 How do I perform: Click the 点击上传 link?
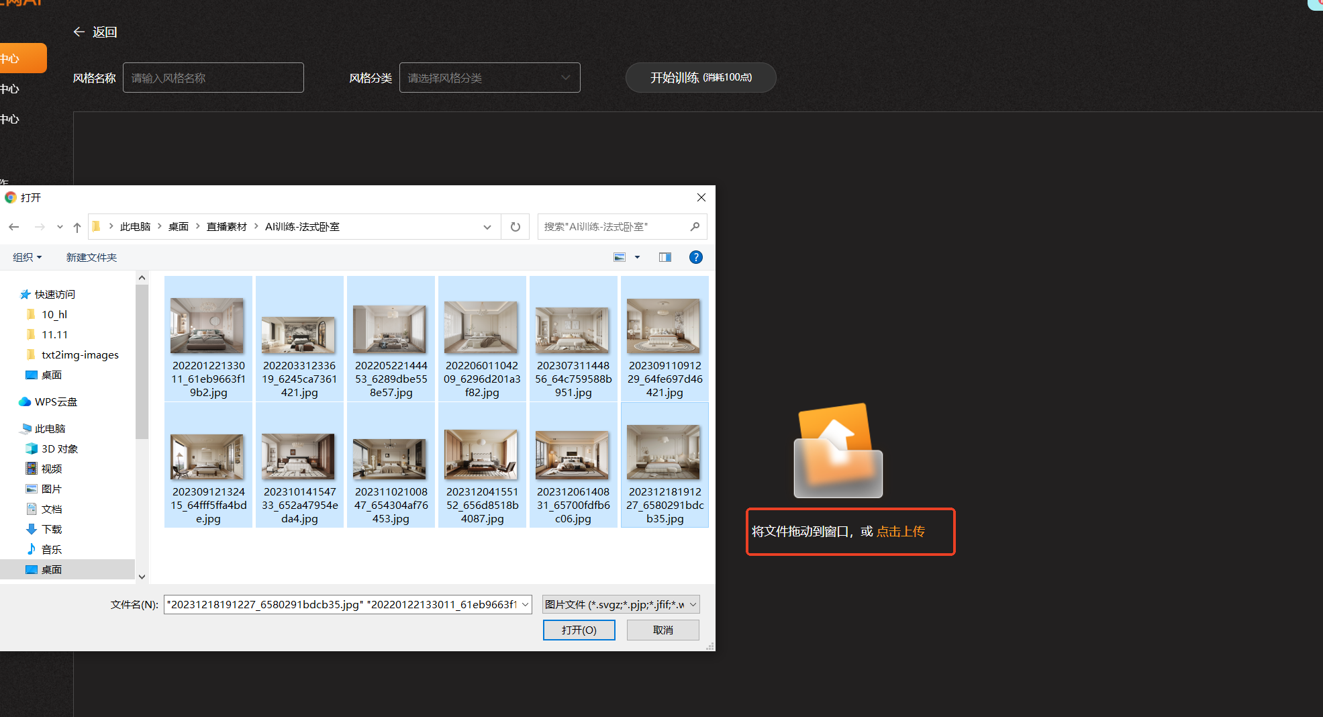point(900,532)
